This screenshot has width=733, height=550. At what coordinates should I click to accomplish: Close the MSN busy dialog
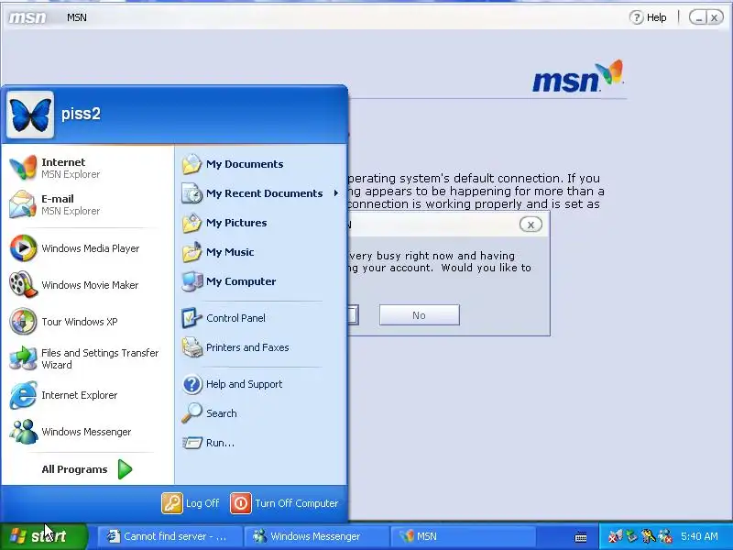click(x=531, y=225)
